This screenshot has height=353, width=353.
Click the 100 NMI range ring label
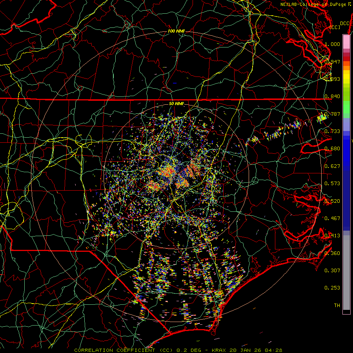[176, 31]
